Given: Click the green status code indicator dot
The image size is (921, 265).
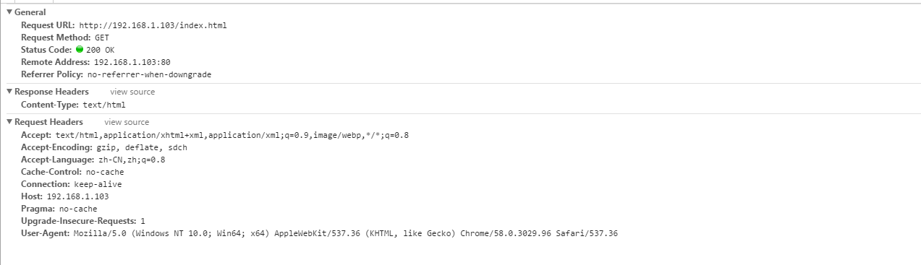Looking at the screenshot, I should tap(80, 50).
